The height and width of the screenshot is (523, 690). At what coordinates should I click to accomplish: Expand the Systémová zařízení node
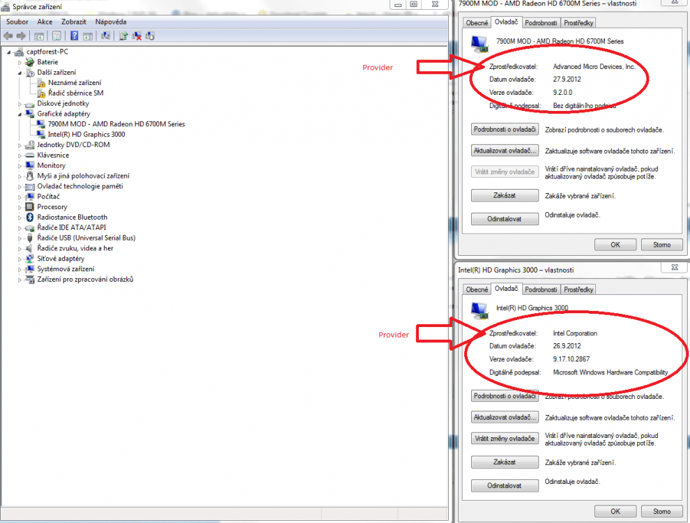20,269
